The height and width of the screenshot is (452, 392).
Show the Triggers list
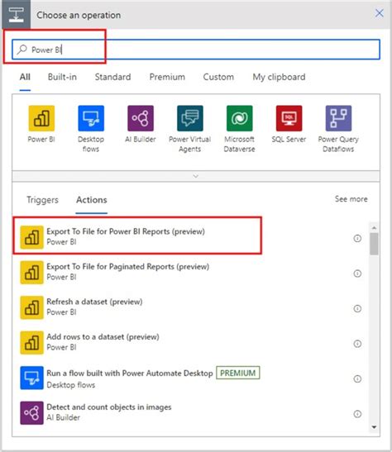coord(42,200)
